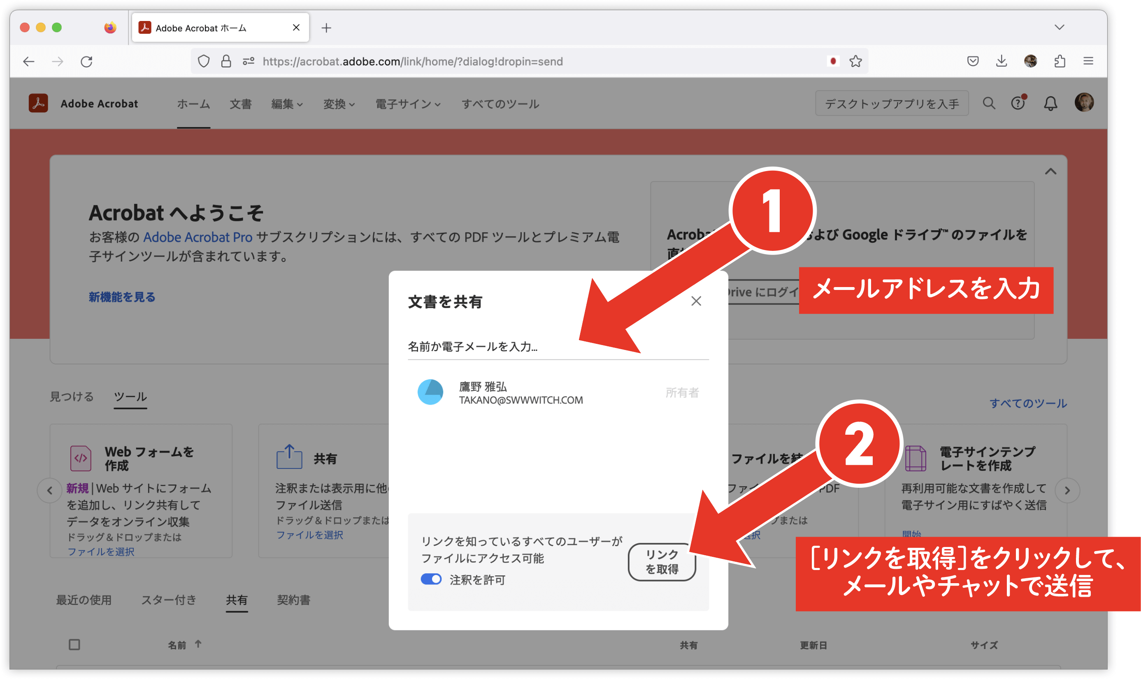The width and height of the screenshot is (1141, 679).
Task: Collapse the welcome banner chevron
Action: (1051, 171)
